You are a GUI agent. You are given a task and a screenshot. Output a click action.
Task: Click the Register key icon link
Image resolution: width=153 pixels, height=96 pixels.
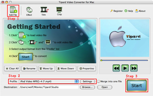pos(117,11)
